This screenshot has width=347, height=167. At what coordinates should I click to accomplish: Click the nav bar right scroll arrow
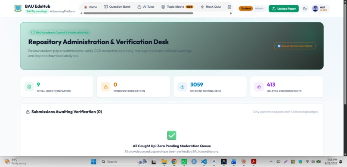[231, 13]
